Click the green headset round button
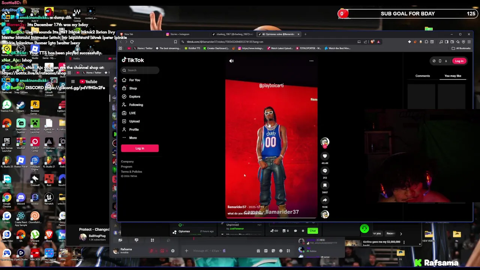The width and height of the screenshot is (480, 270). [x=364, y=229]
